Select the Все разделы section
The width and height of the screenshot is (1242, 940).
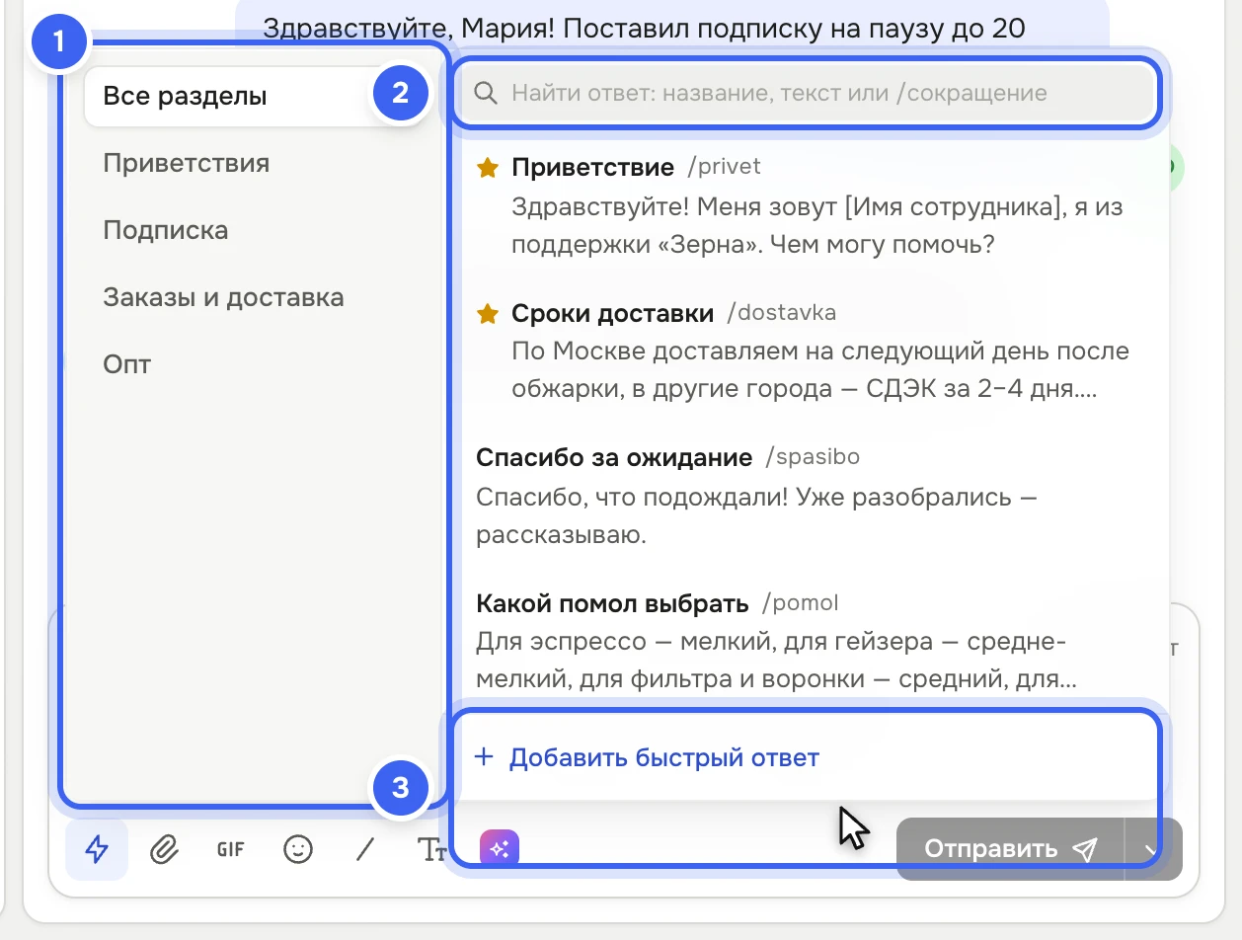[x=256, y=97]
